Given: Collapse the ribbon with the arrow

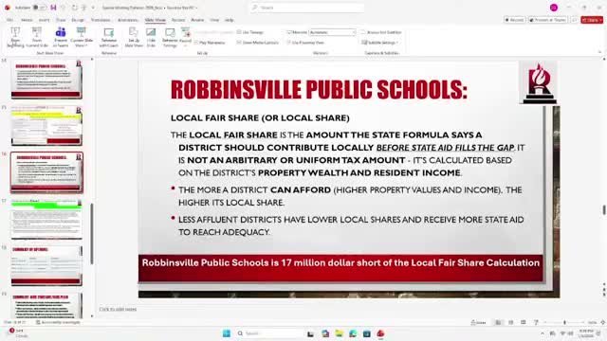Looking at the screenshot, I should [599, 52].
